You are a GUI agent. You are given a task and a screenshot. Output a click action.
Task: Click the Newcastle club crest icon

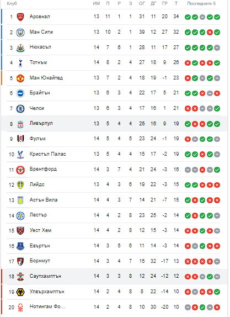(x=20, y=47)
